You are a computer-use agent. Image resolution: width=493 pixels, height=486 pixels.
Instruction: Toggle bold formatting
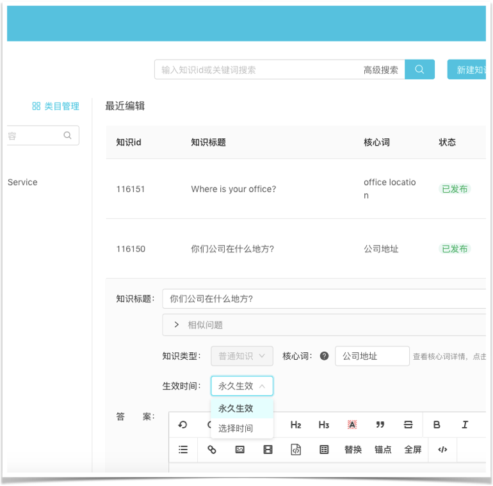[437, 425]
